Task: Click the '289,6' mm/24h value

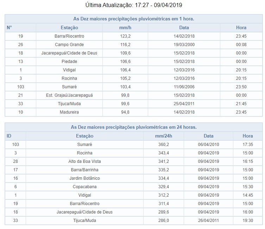Action: (164, 212)
